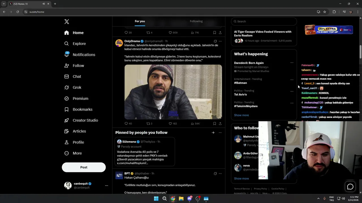
Task: Open the browser extensions puzzle icon
Action: coord(334,12)
